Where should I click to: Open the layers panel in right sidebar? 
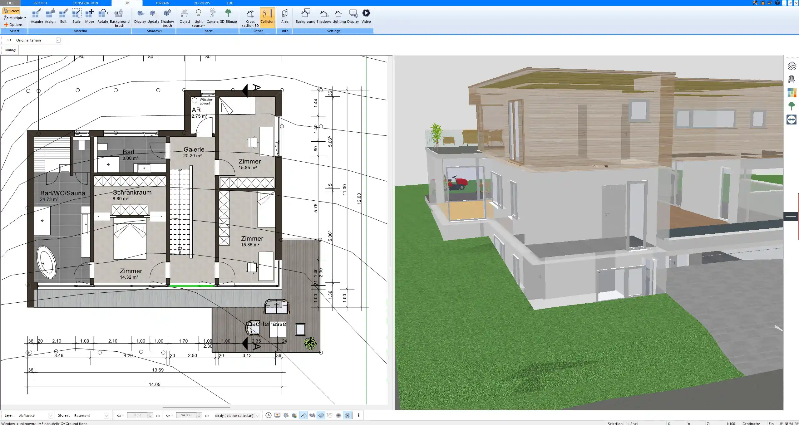click(792, 66)
